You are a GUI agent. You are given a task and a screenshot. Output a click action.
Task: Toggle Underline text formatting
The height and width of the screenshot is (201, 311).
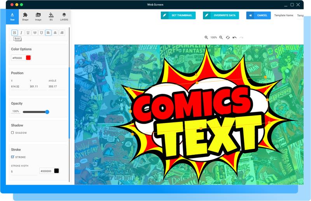28,33
